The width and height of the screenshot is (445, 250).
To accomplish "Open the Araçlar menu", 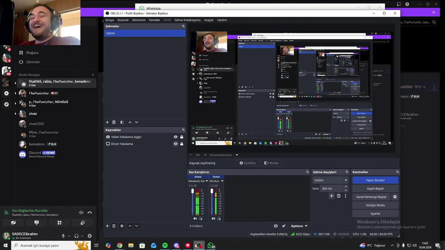I will point(209,20).
